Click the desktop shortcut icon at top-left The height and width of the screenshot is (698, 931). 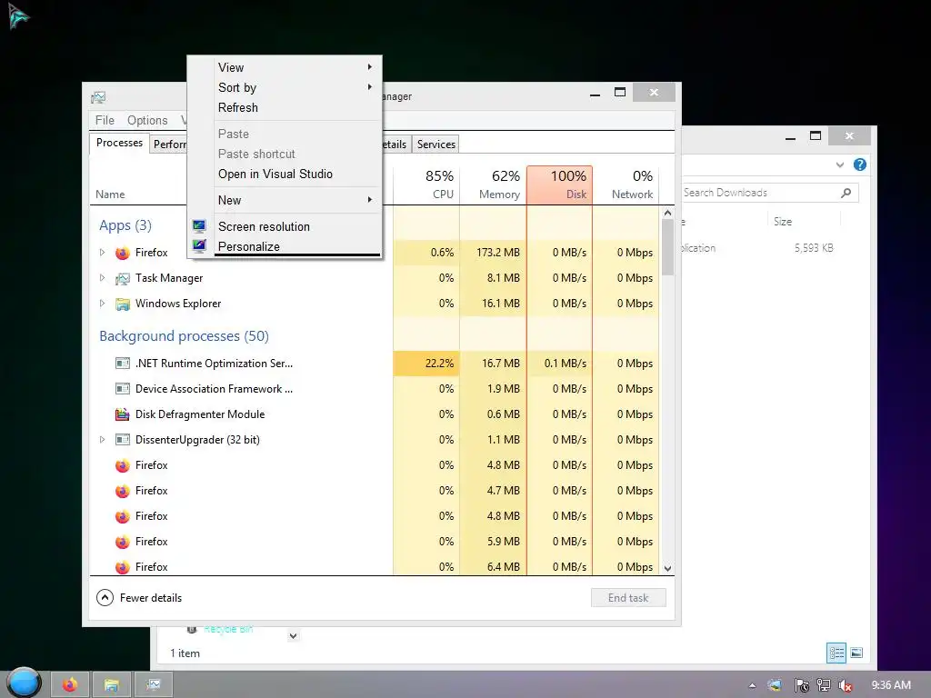tap(18, 16)
